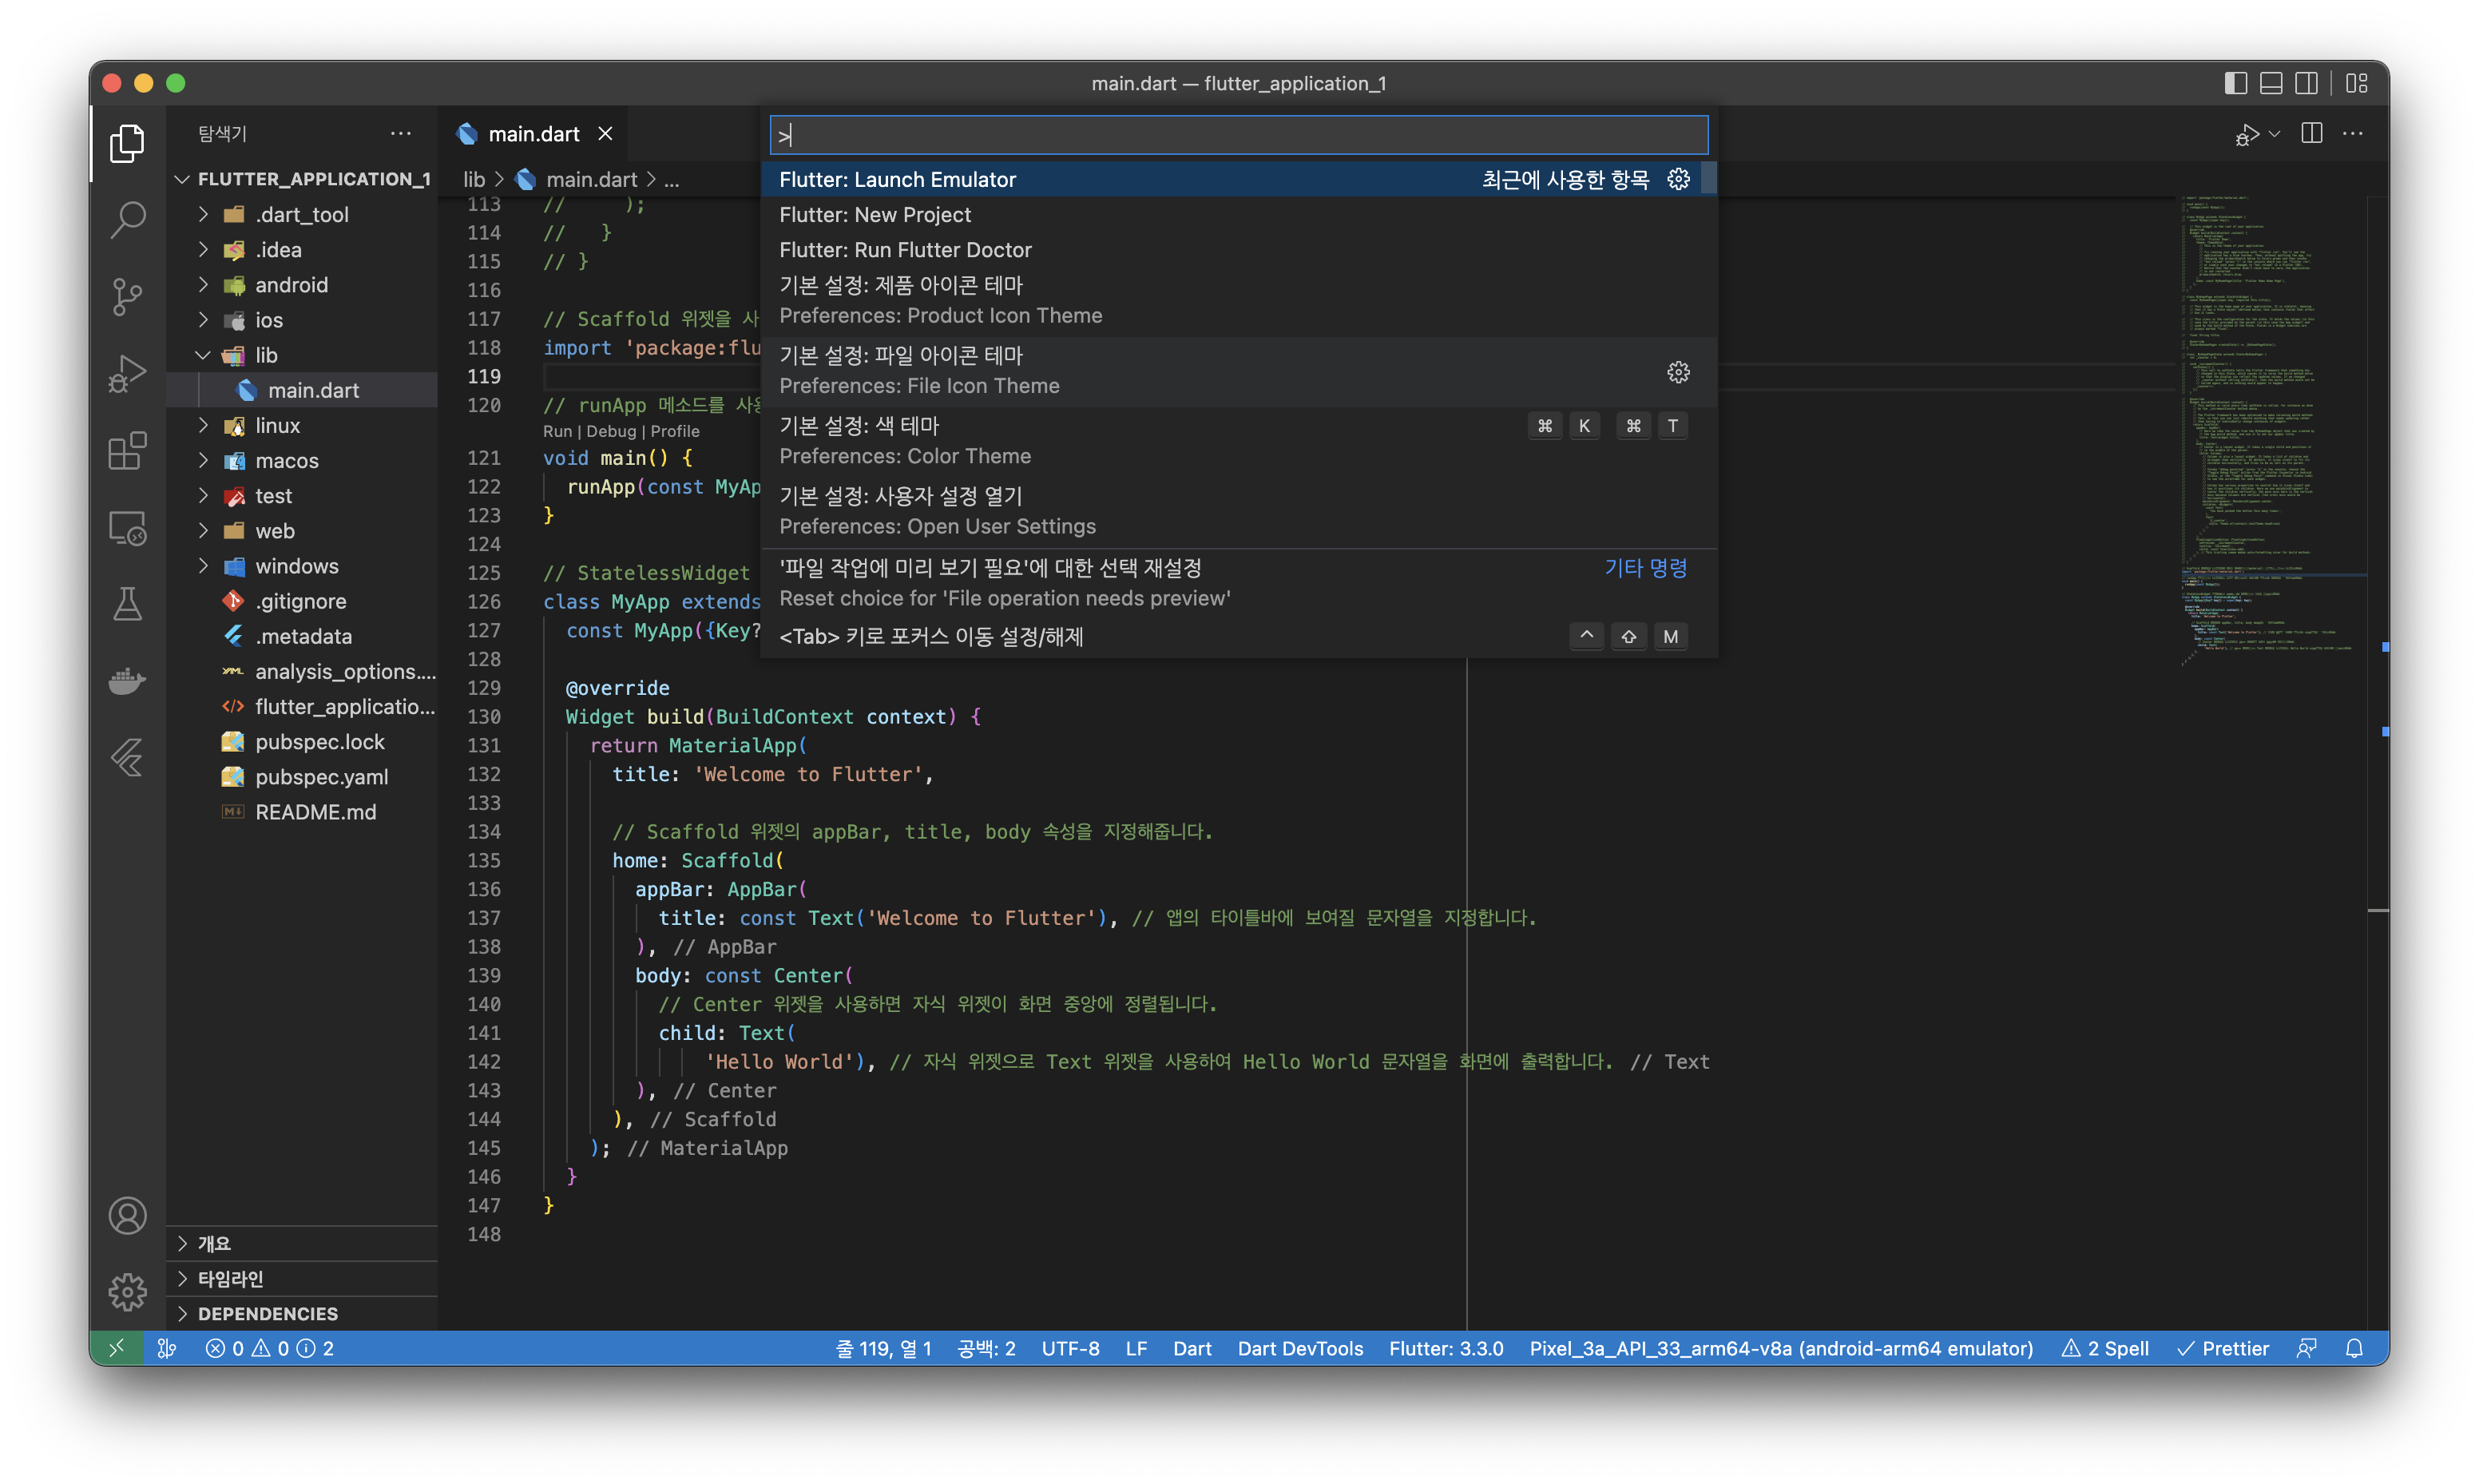
Task: Open the Run and Debug view
Action: (x=127, y=373)
